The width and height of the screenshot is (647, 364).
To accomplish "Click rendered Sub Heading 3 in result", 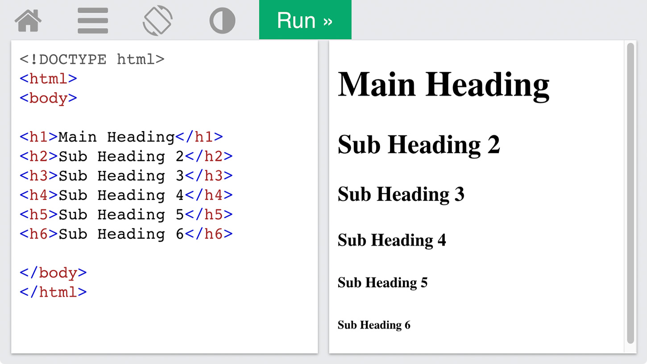I will click(401, 194).
